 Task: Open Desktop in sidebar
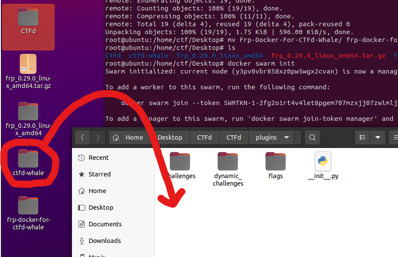click(x=113, y=208)
